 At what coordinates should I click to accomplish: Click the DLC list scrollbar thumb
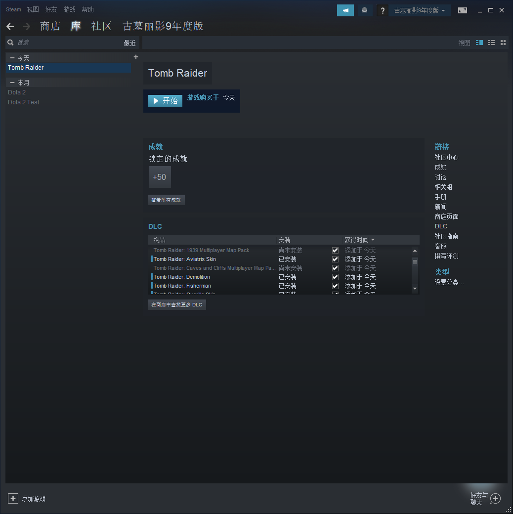[x=415, y=261]
